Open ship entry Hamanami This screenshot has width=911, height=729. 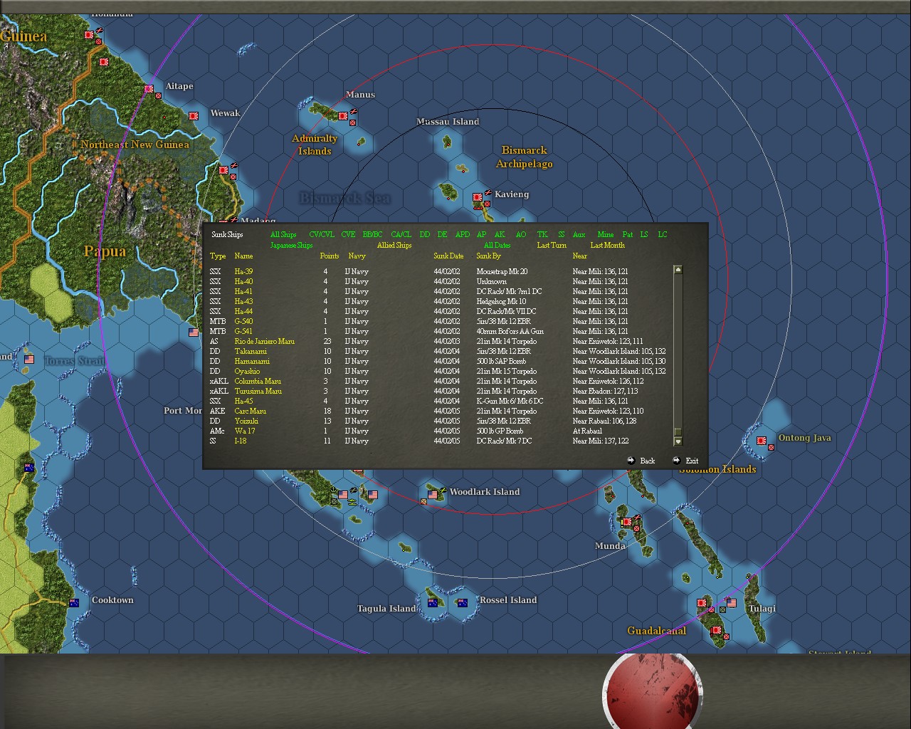point(251,361)
